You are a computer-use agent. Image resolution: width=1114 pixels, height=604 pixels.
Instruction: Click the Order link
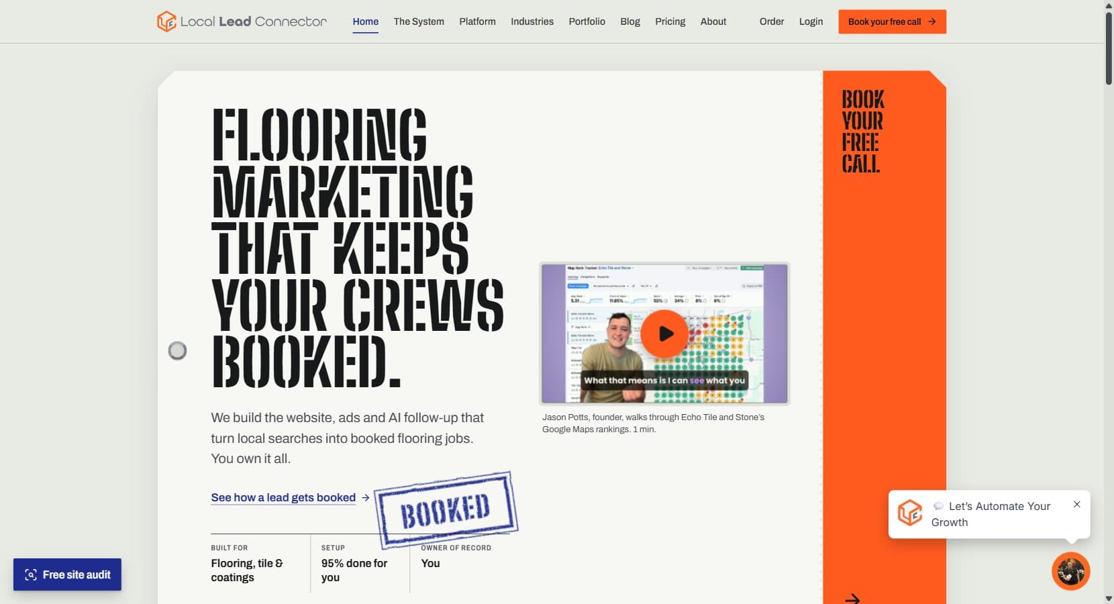pos(772,21)
